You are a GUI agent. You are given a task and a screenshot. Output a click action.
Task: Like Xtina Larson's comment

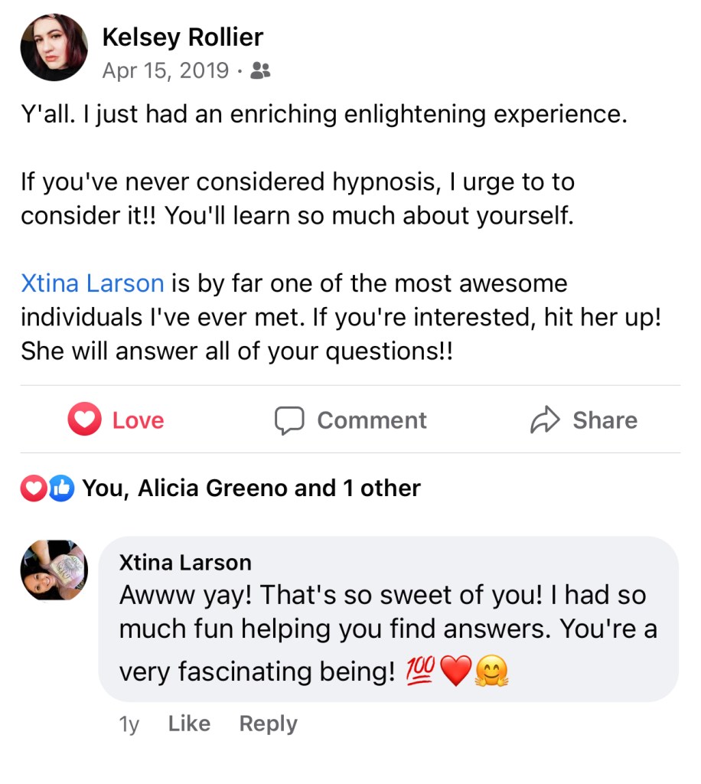point(189,724)
